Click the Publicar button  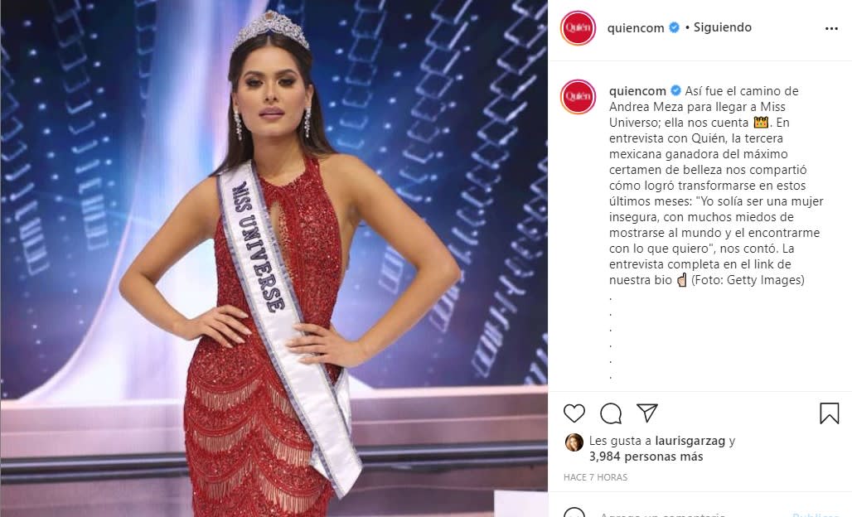point(816,514)
